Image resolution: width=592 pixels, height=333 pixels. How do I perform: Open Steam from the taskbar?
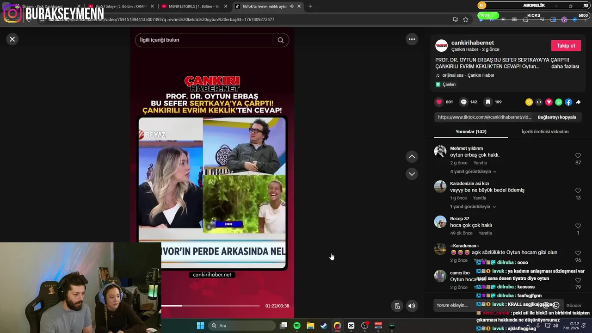(x=324, y=326)
